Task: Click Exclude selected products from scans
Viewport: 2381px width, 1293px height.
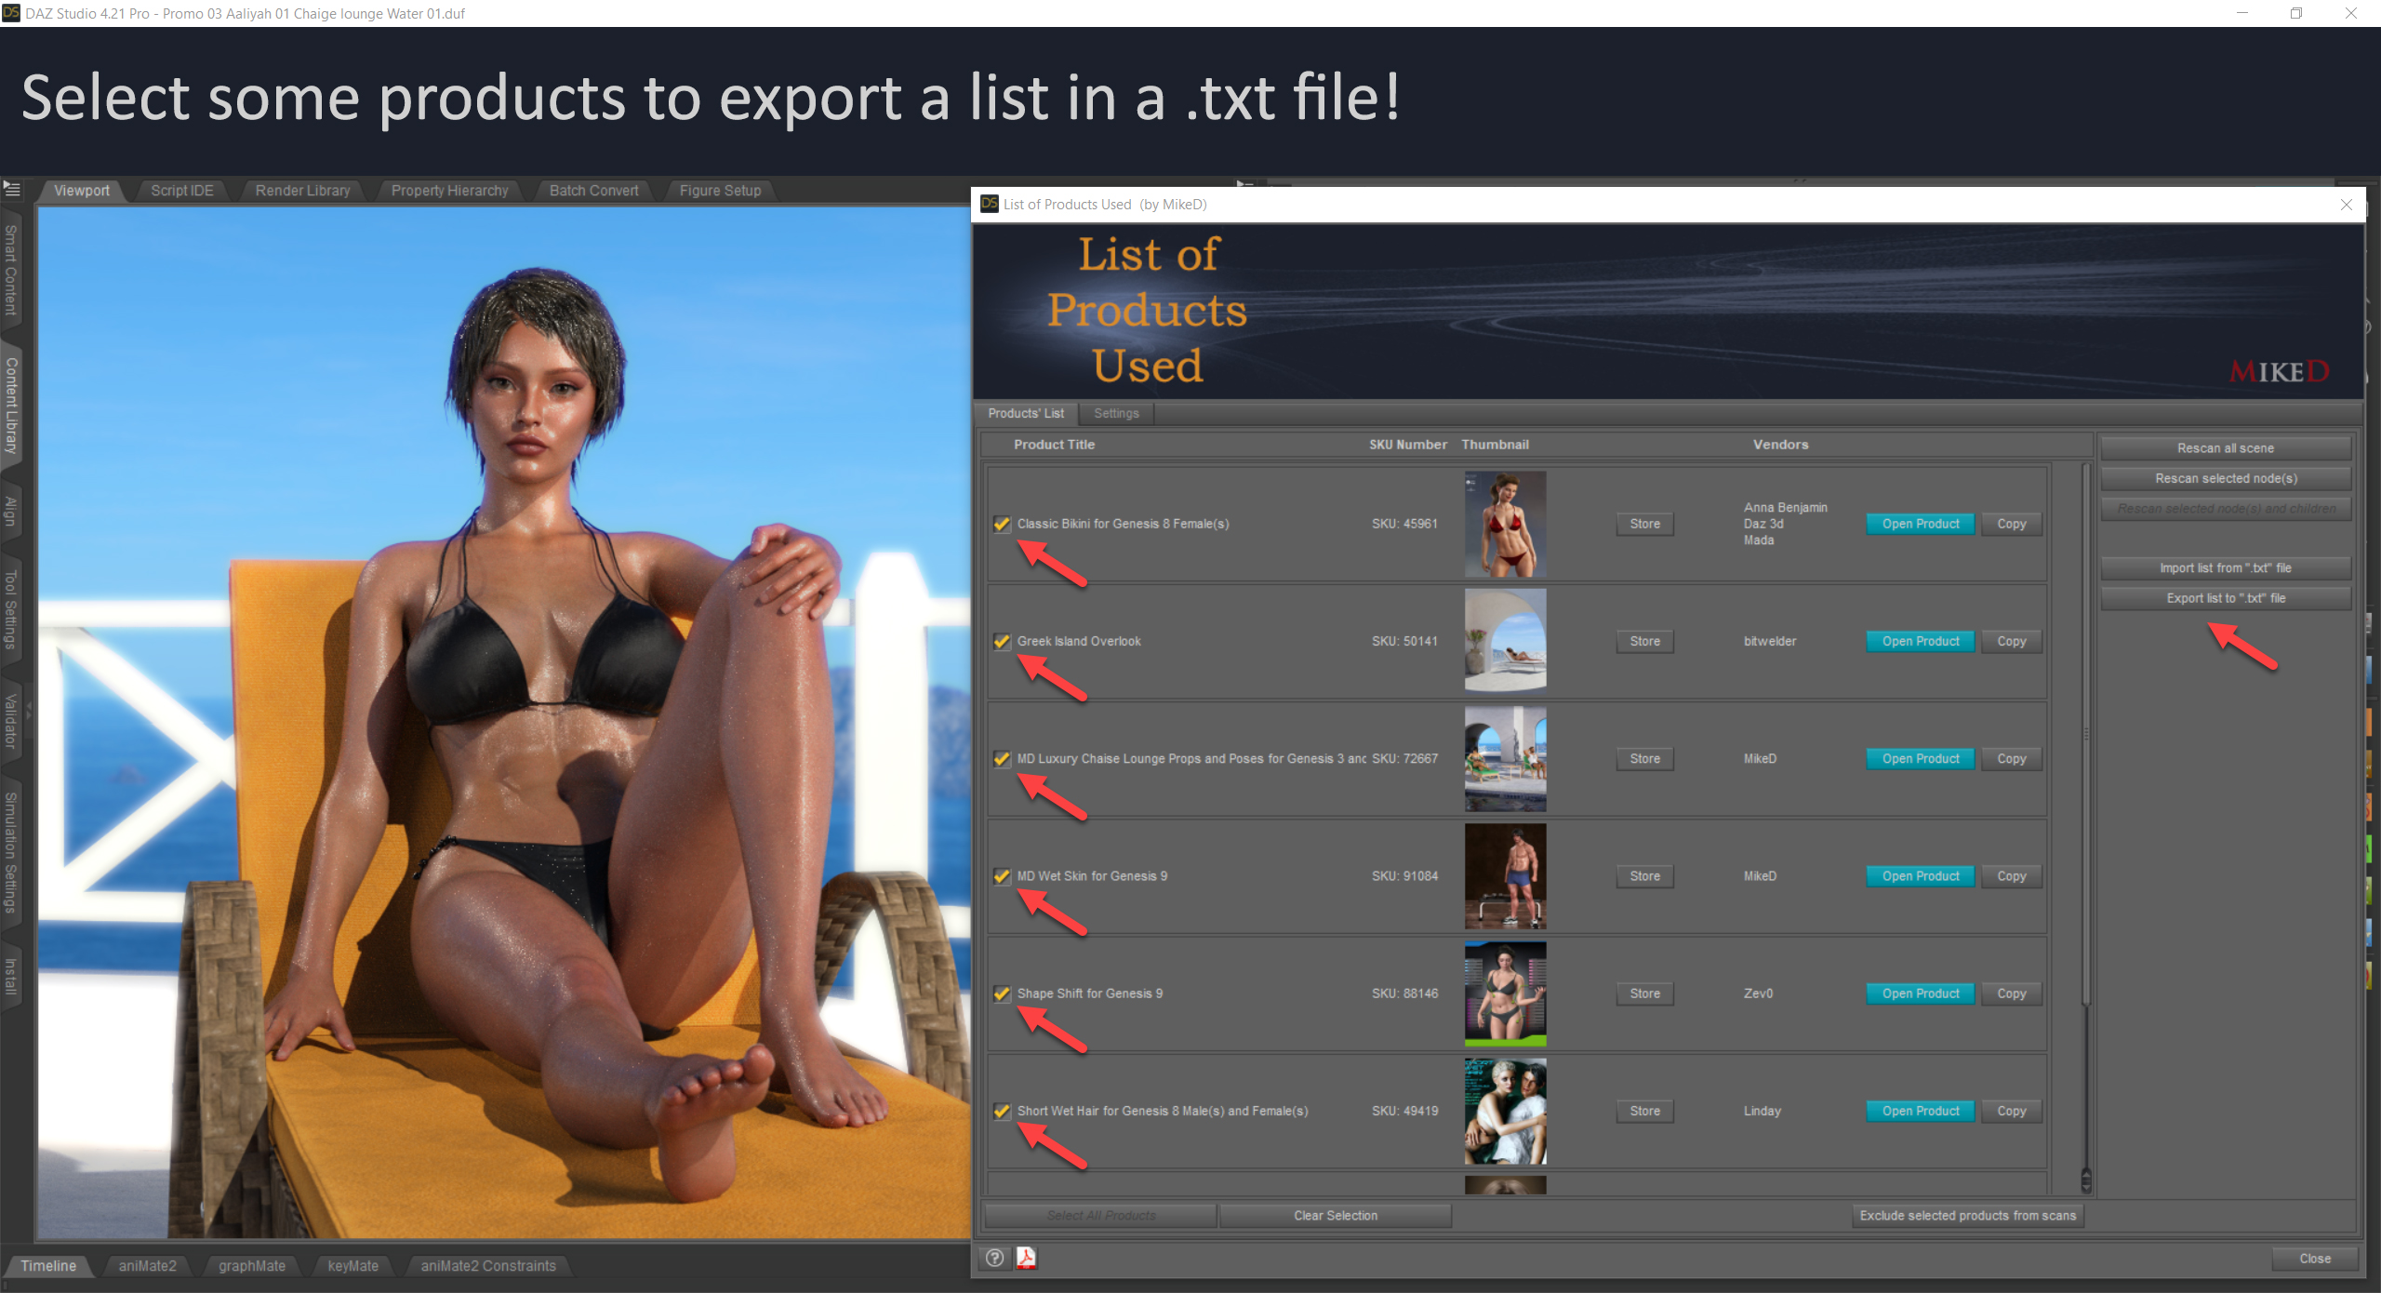Action: [x=1968, y=1216]
